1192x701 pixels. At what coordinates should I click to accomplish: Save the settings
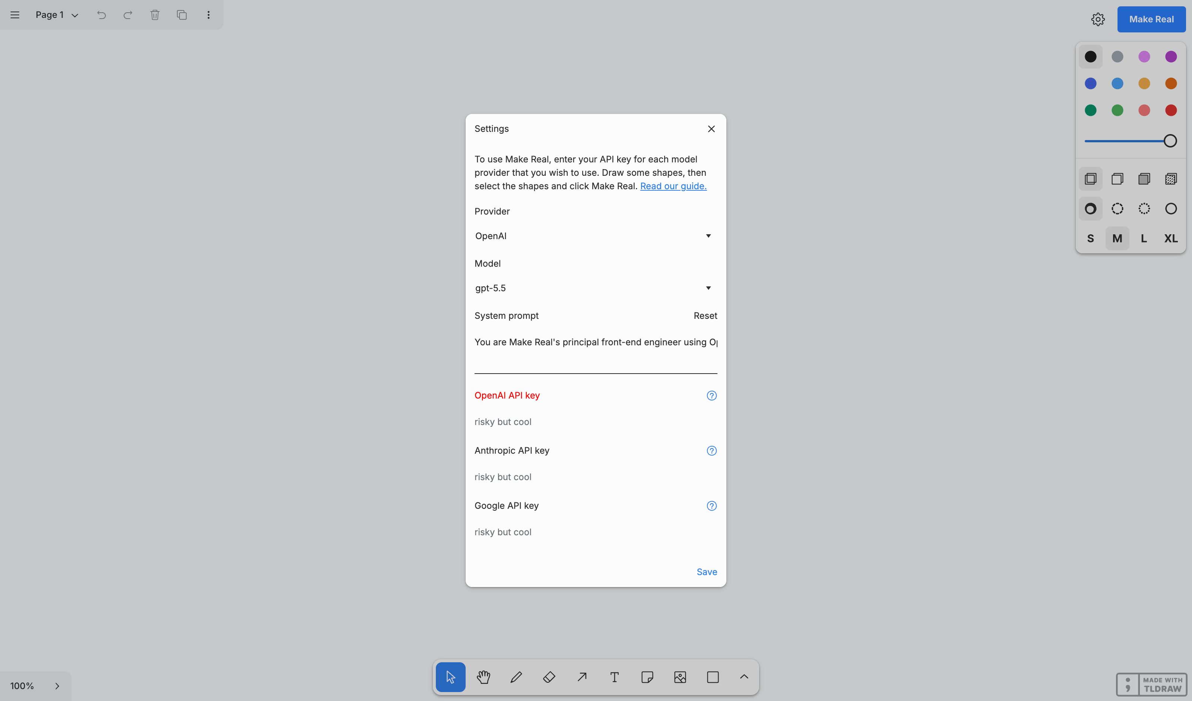point(707,572)
